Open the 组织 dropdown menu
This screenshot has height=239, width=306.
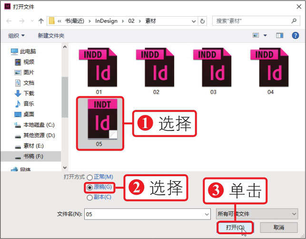[17, 36]
